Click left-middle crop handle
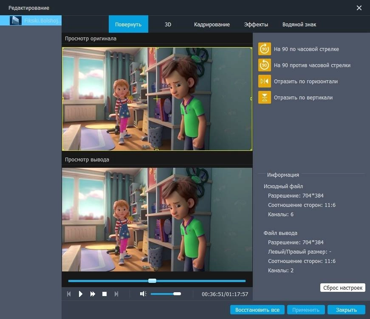The width and height of the screenshot is (370, 319). 63,99
